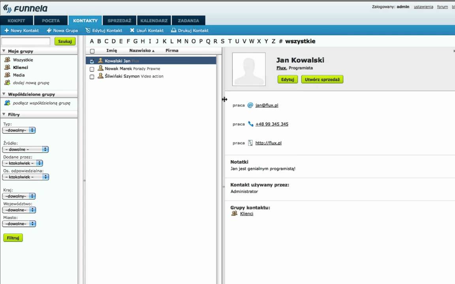Filter contacts by letter K
This screenshot has height=284, width=455.
pyautogui.click(x=165, y=41)
